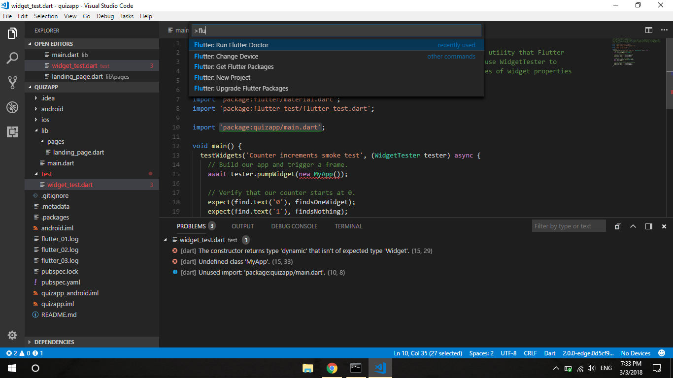Split the editor using the split icon

point(648,30)
